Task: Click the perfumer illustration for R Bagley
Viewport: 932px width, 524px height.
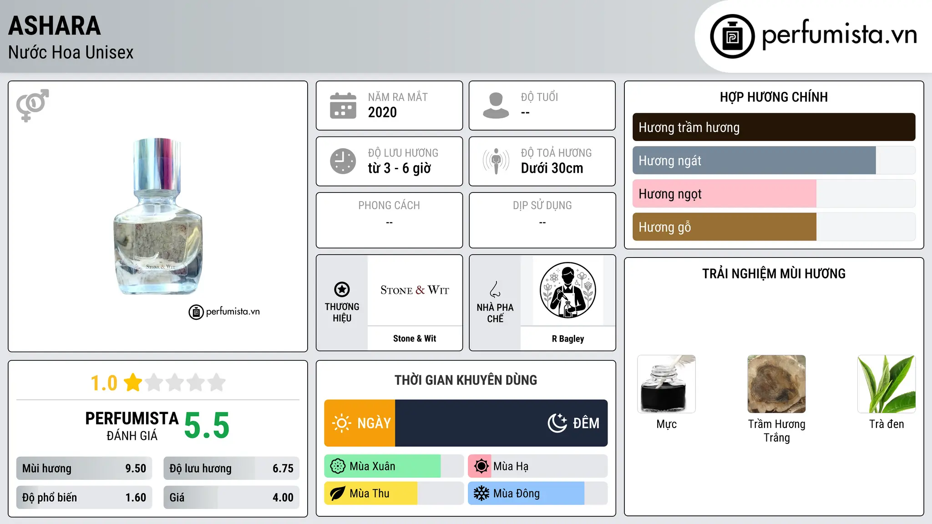Action: coord(568,290)
